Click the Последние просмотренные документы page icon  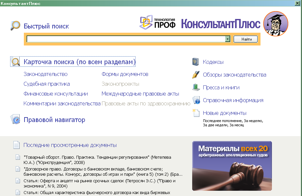coord(17,145)
